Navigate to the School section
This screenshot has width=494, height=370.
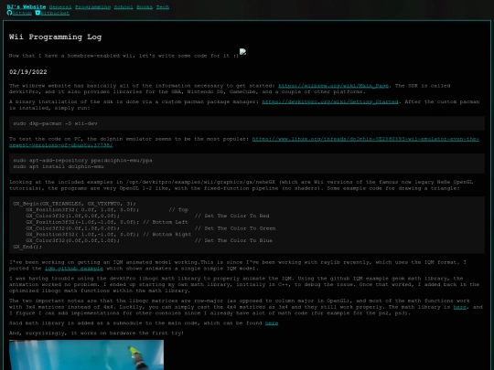pyautogui.click(x=123, y=7)
